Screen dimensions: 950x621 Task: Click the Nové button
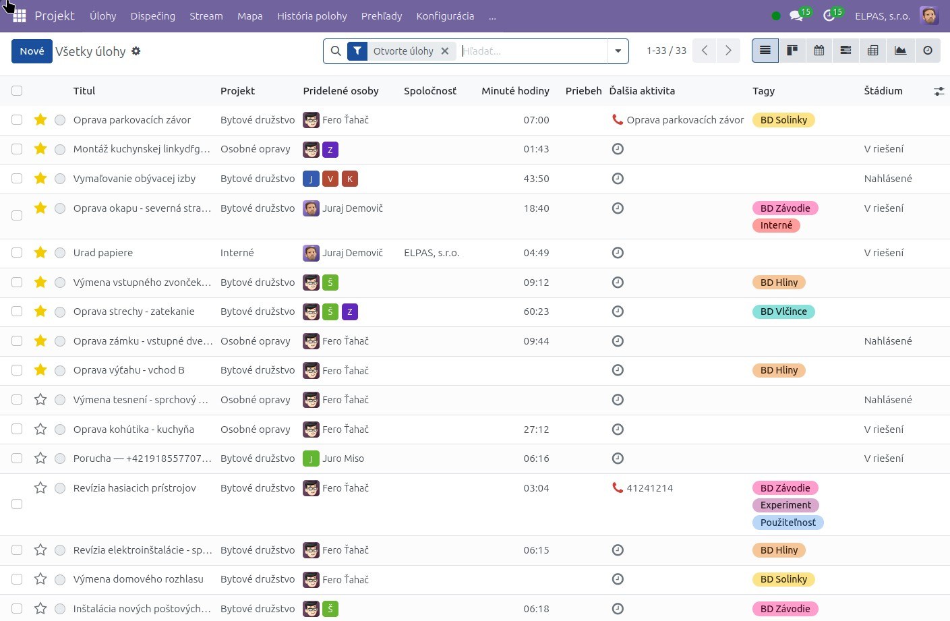coord(32,51)
